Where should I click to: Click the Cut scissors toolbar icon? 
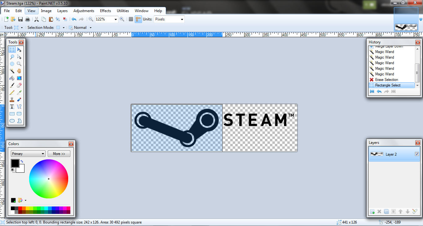pyautogui.click(x=37, y=19)
